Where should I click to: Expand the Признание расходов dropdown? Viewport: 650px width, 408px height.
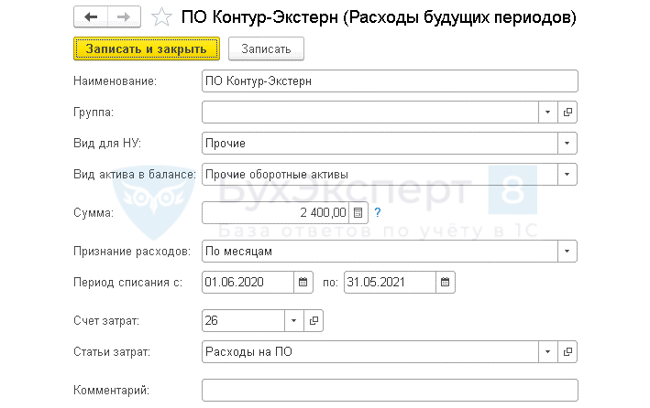[567, 252]
